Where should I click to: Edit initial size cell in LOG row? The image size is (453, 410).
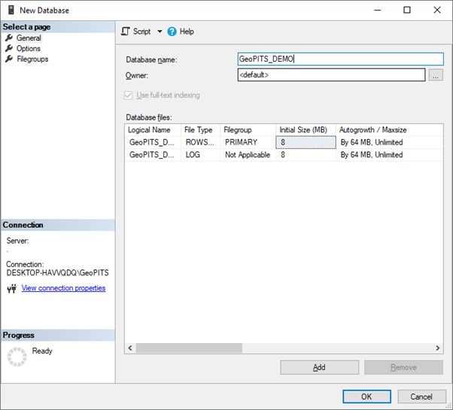tap(306, 155)
